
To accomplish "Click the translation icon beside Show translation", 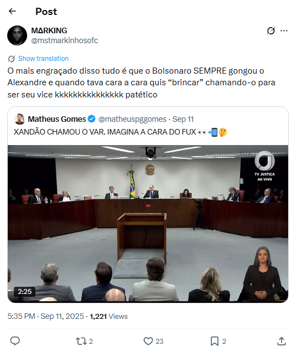I will (x=12, y=59).
